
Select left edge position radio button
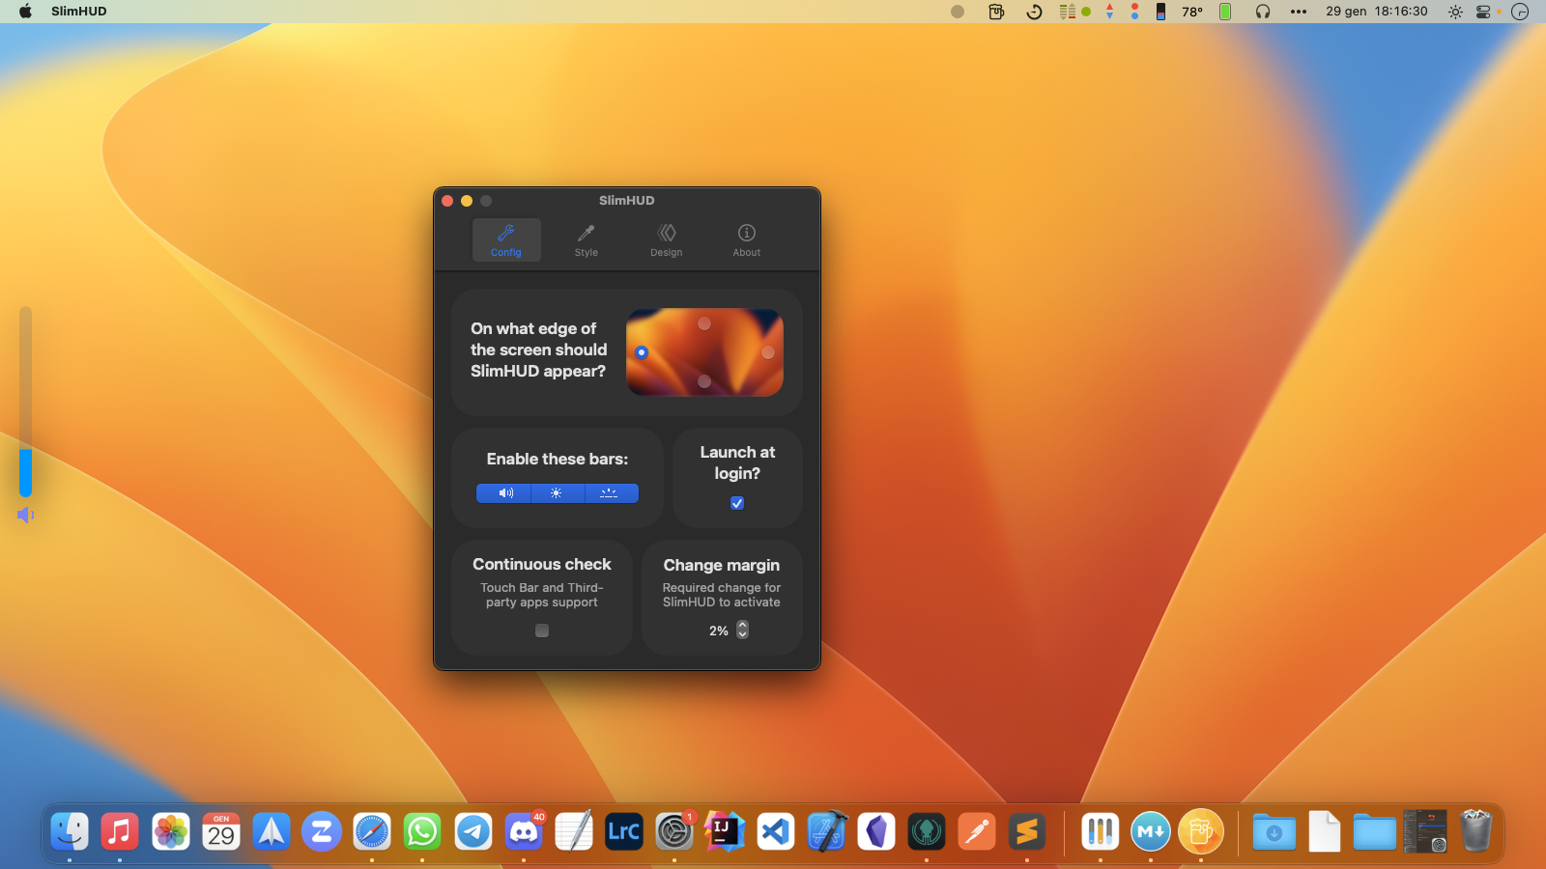tap(642, 352)
